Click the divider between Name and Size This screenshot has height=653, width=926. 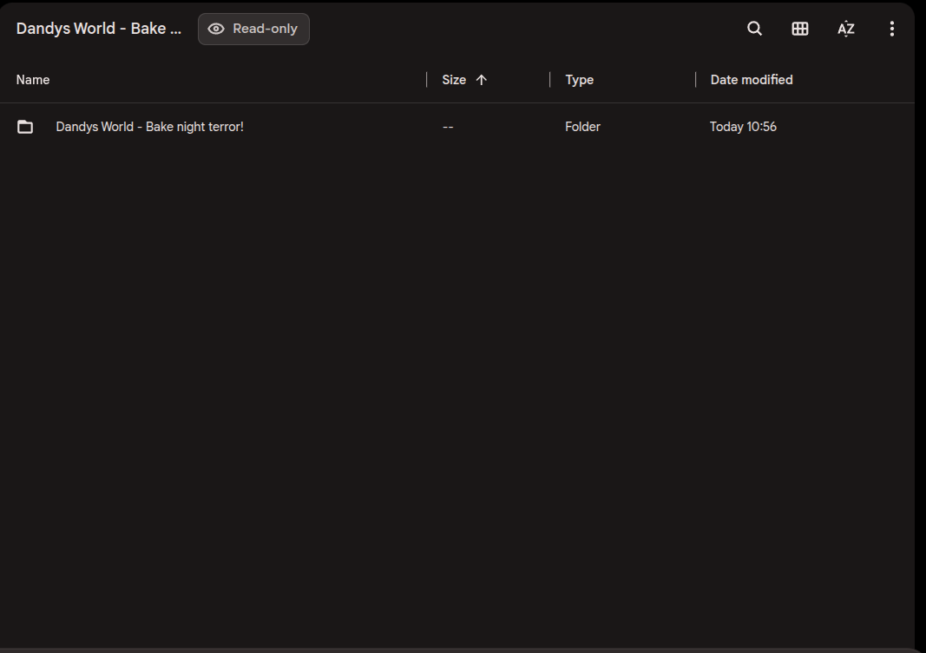pyautogui.click(x=427, y=80)
